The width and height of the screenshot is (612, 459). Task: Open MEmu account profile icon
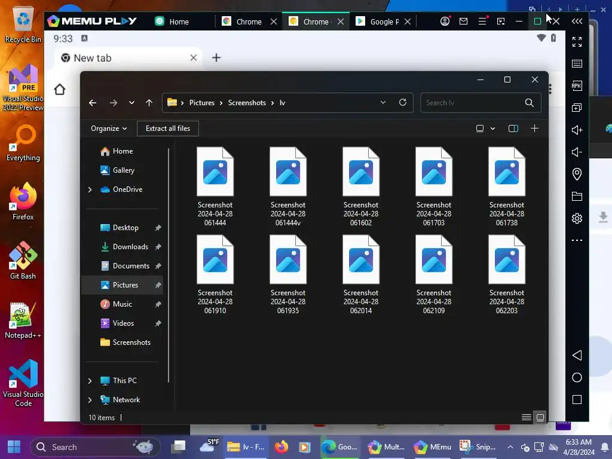pos(445,21)
